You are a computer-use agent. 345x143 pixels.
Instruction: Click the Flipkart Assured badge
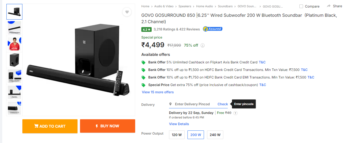tap(212, 29)
